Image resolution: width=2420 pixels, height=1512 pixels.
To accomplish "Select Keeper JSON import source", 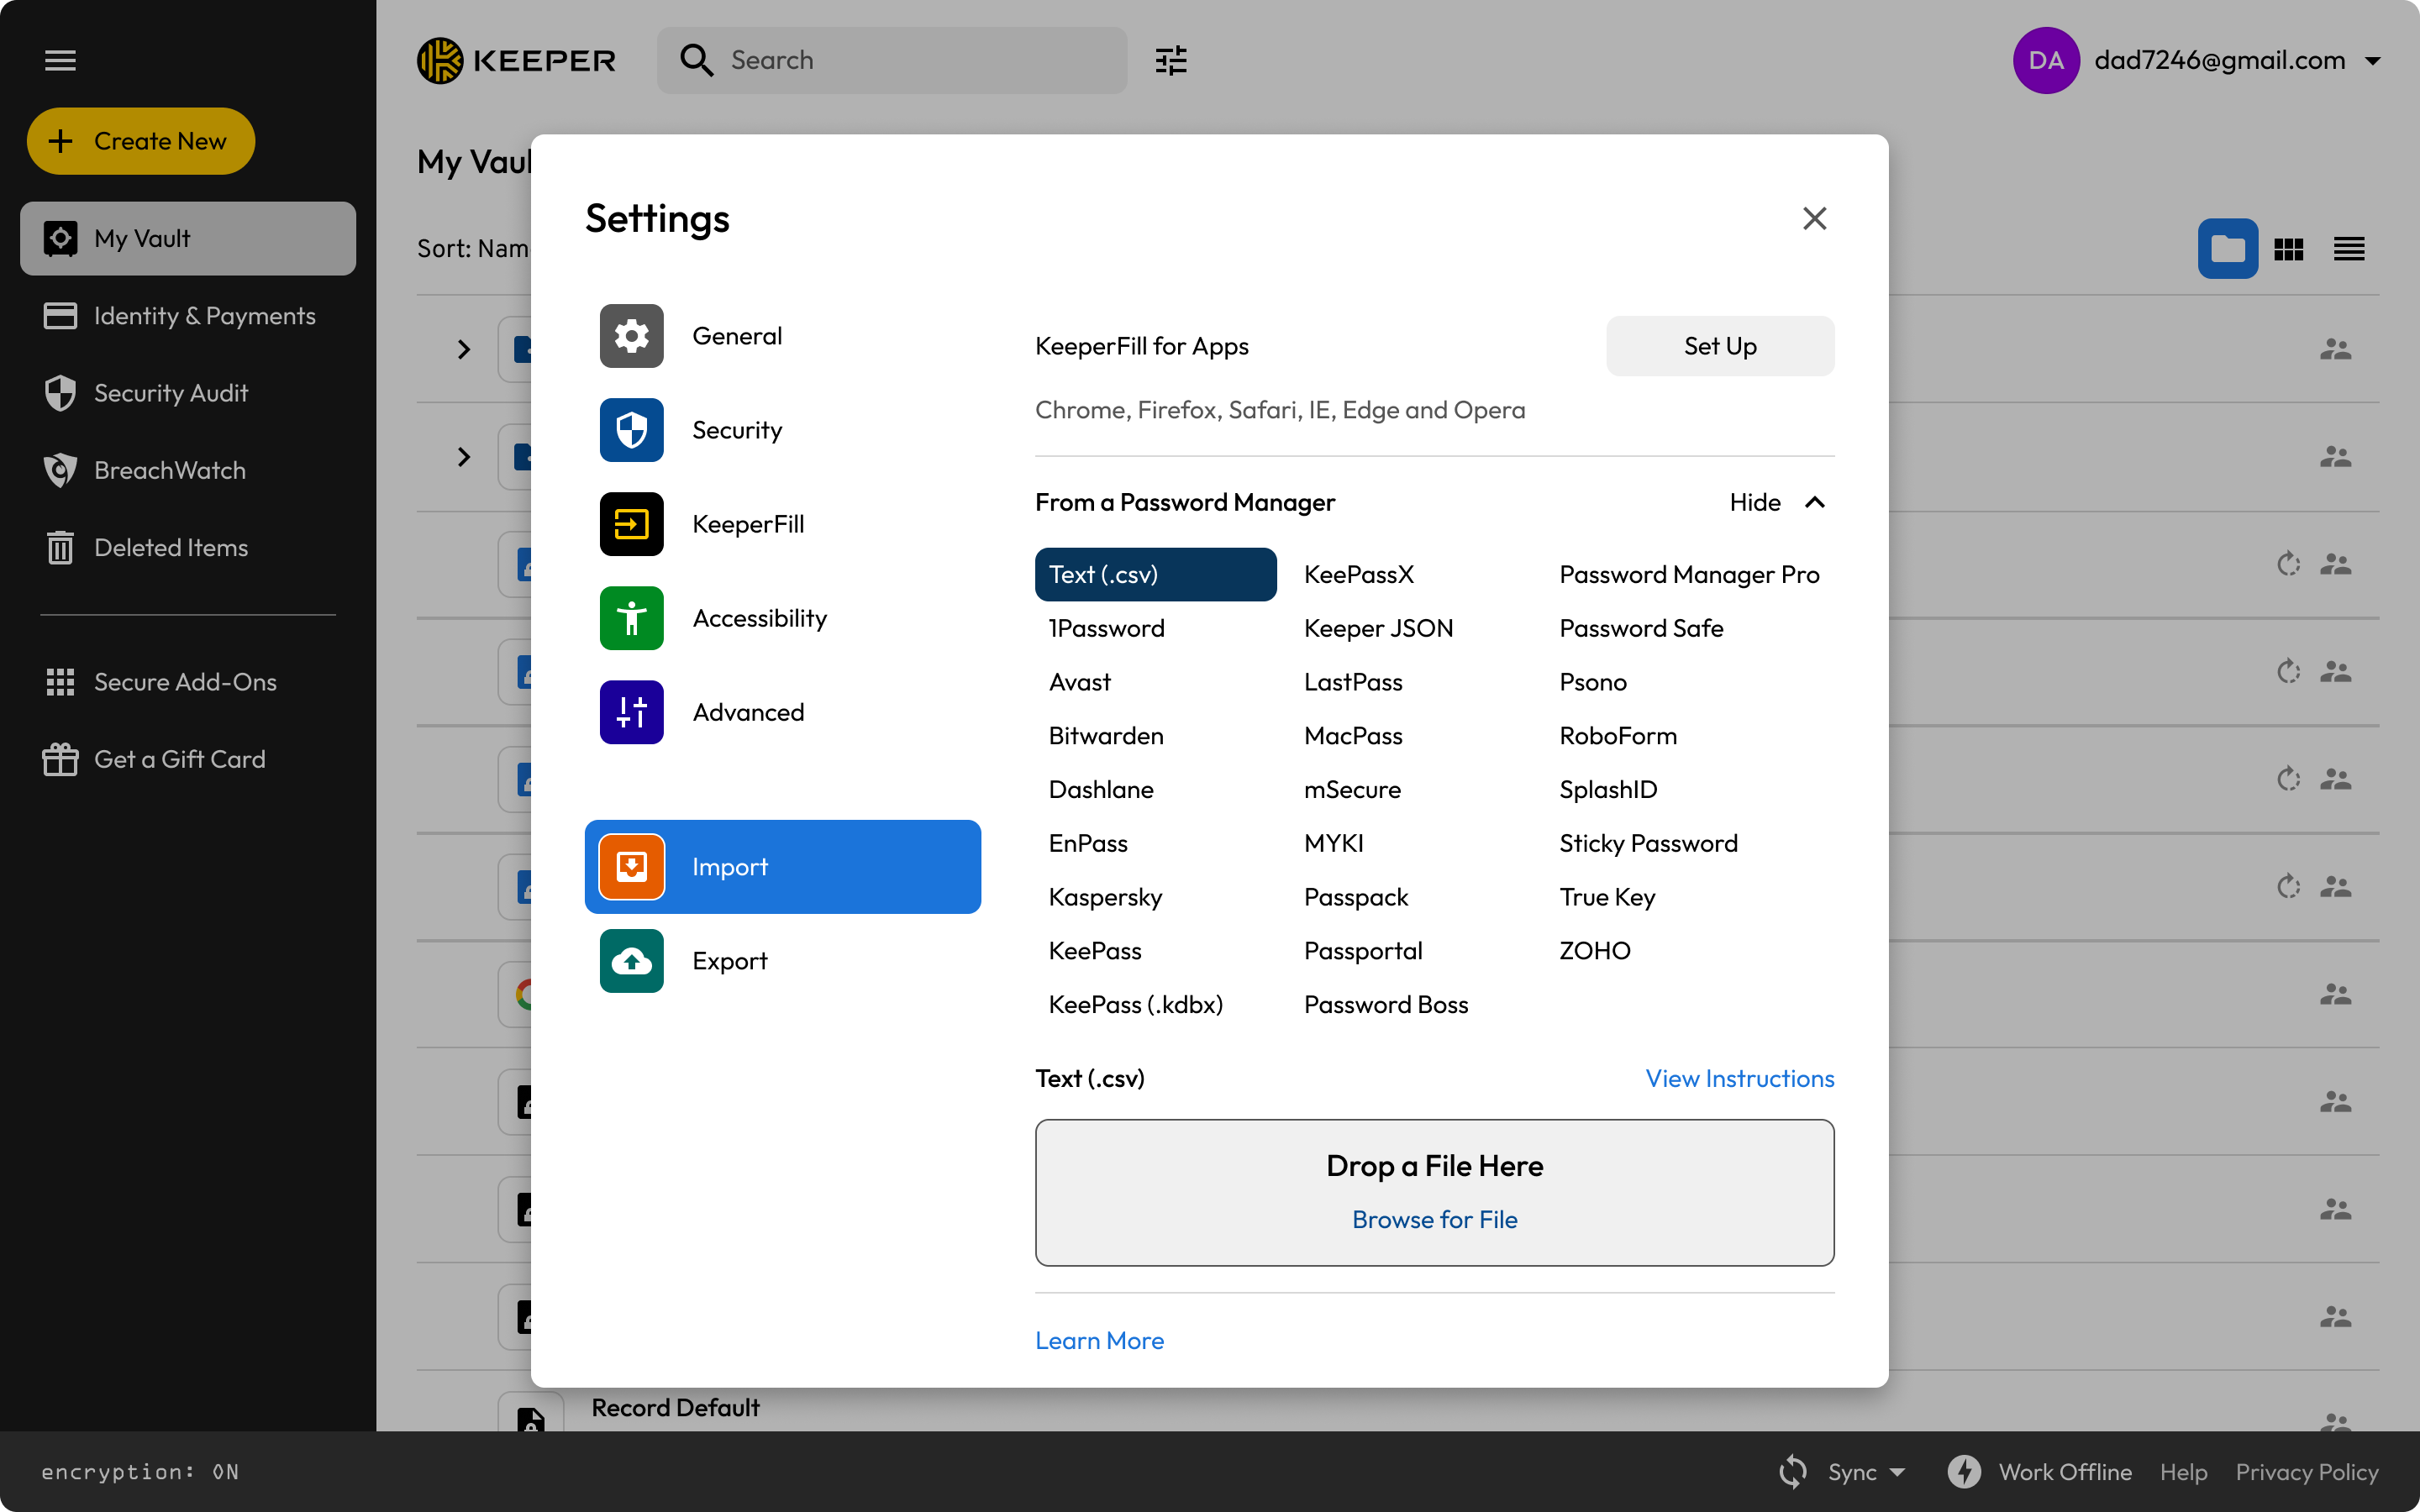I will pyautogui.click(x=1378, y=628).
